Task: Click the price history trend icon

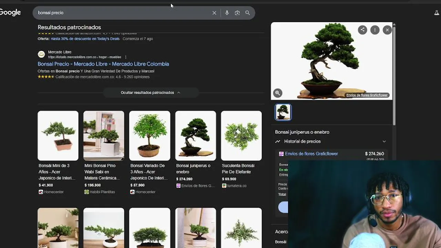Action: [278, 141]
